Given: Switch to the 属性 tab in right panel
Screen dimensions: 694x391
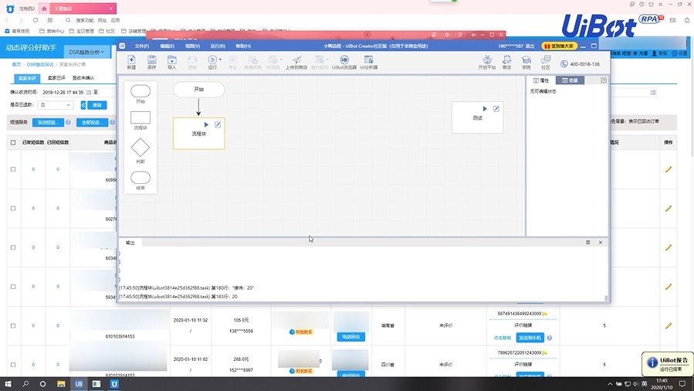Looking at the screenshot, I should (541, 80).
